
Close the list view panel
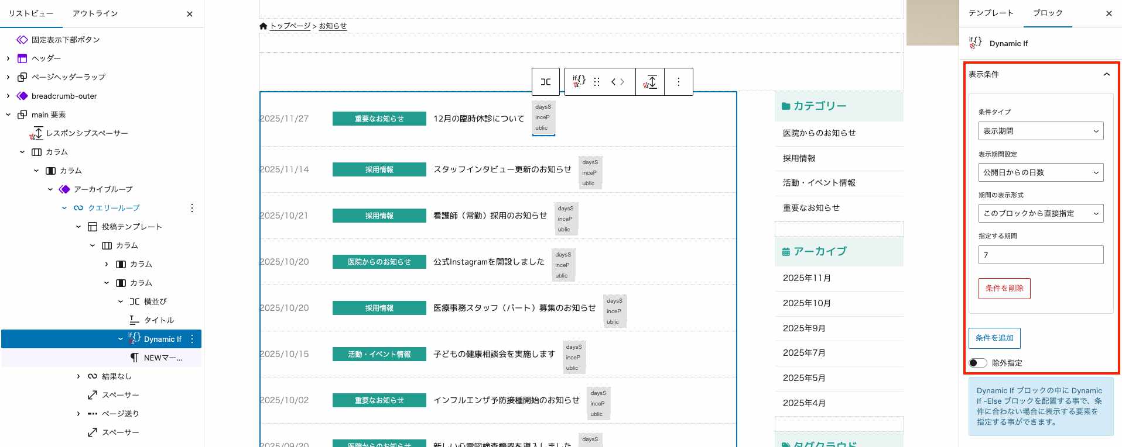coord(190,14)
